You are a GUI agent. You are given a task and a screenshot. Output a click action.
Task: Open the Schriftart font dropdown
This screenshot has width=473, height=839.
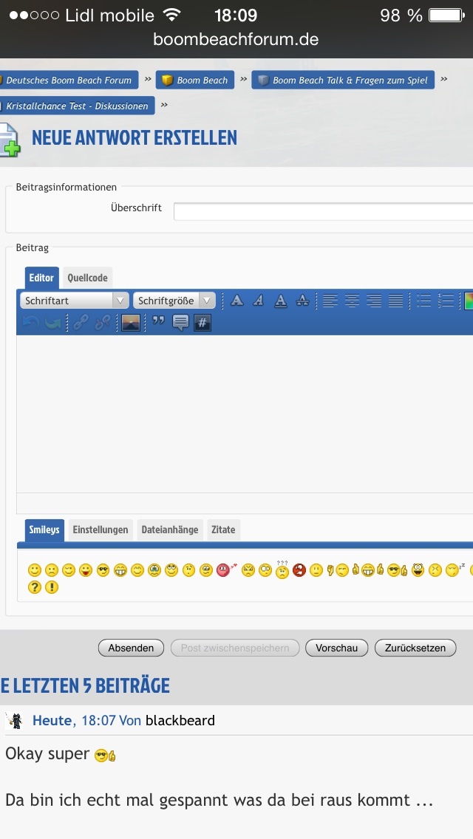(x=74, y=301)
